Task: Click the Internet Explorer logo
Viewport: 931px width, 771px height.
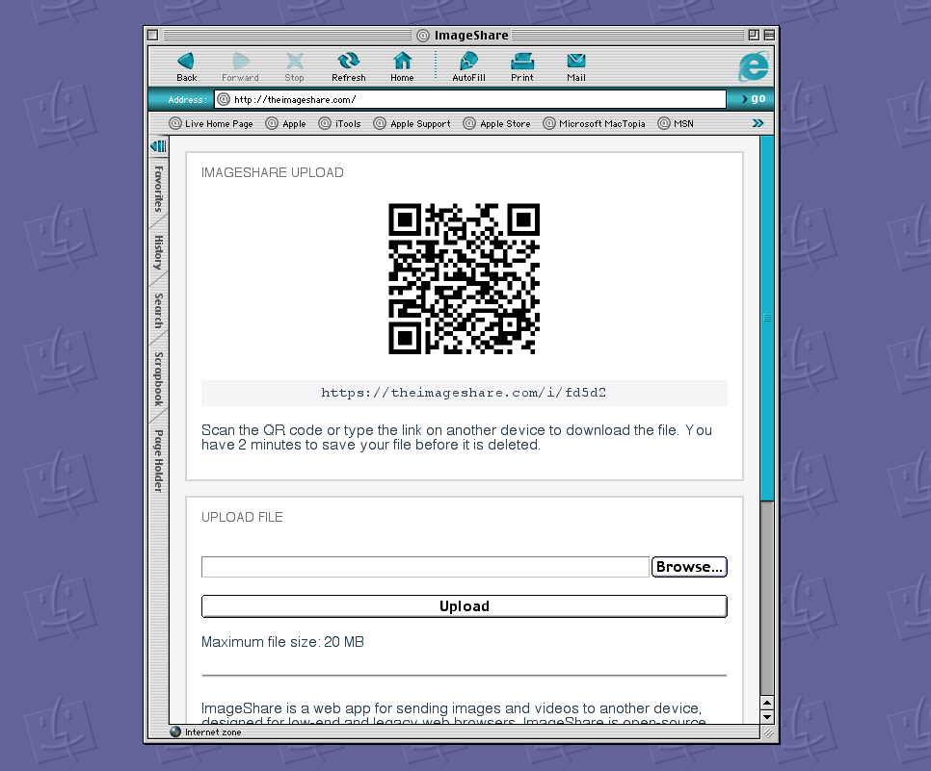Action: (x=754, y=65)
